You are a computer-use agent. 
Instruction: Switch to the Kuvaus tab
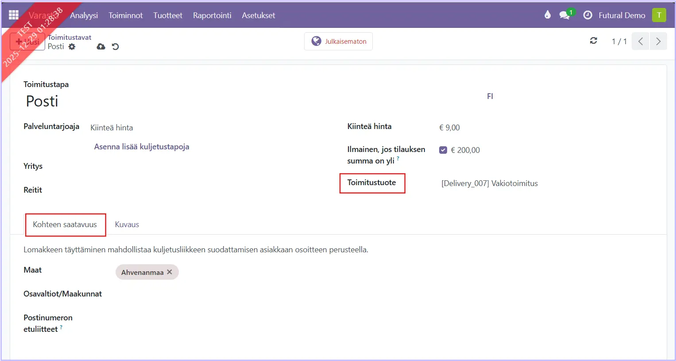pos(127,224)
